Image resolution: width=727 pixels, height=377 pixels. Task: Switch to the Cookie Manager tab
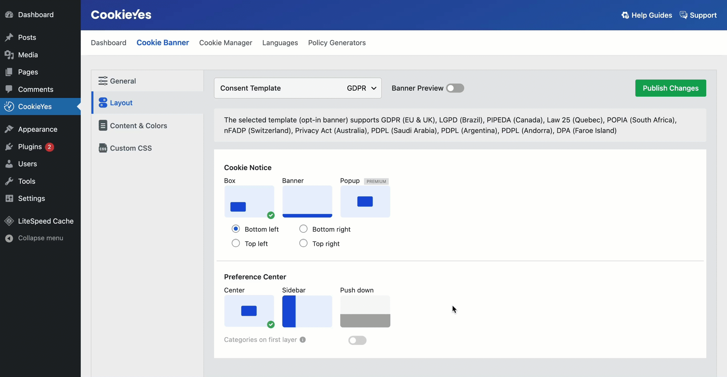point(225,43)
